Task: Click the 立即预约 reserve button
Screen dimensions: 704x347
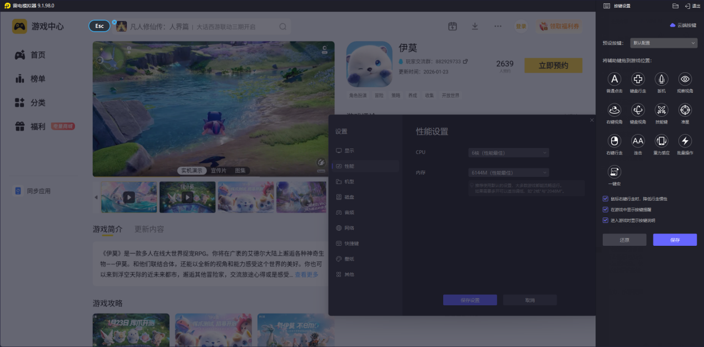Action: [553, 66]
